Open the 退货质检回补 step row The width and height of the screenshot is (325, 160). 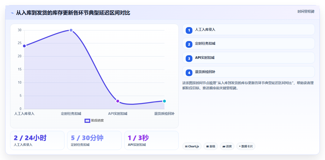tap(249, 72)
